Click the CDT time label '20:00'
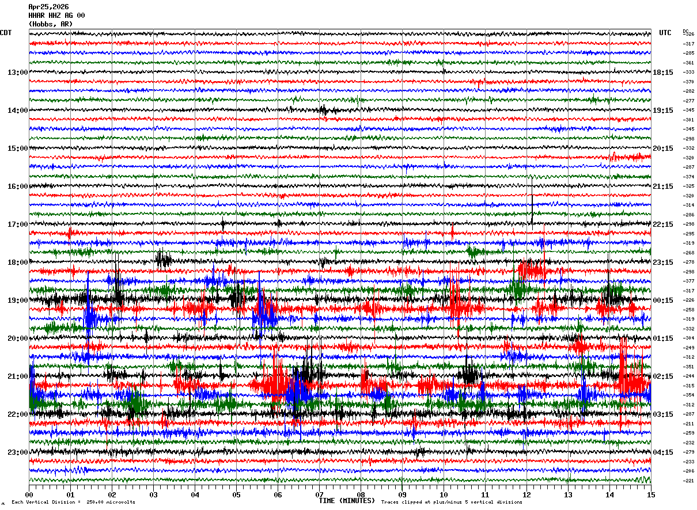Screen dimensions: 697x510 (18, 338)
